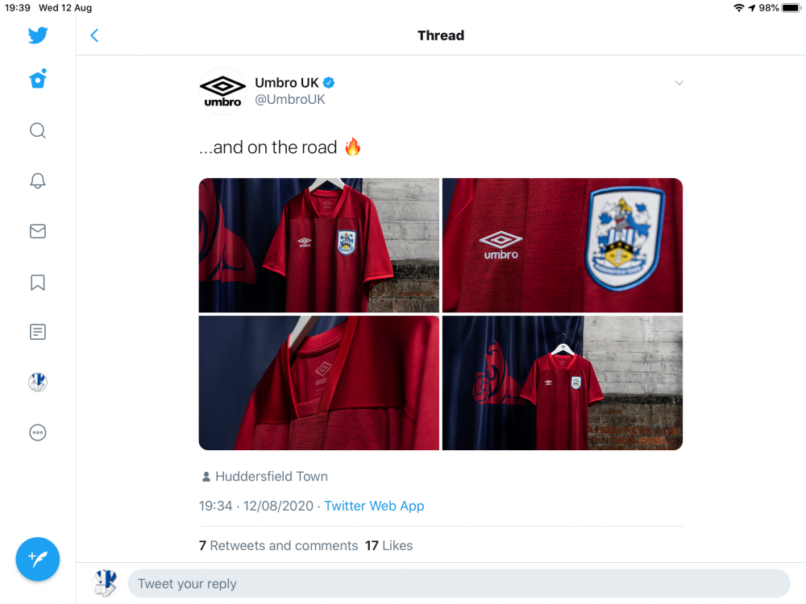The width and height of the screenshot is (806, 604).
Task: Open the Lists icon
Action: (x=38, y=332)
